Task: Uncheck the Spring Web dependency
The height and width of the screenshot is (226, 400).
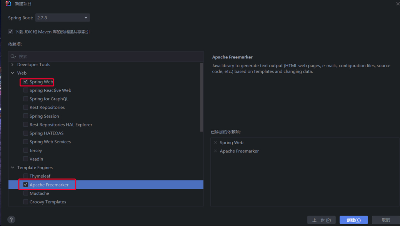Action: click(x=25, y=82)
